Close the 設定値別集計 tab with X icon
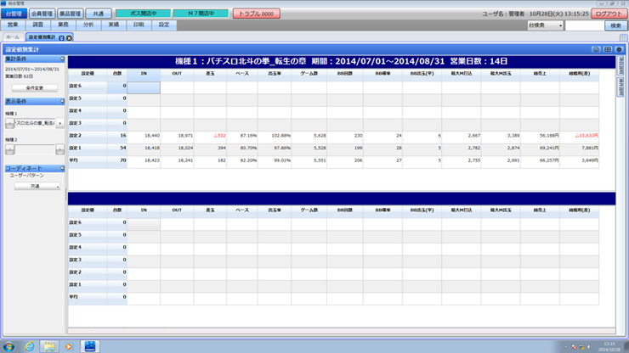629x353 pixels. pyautogui.click(x=69, y=37)
